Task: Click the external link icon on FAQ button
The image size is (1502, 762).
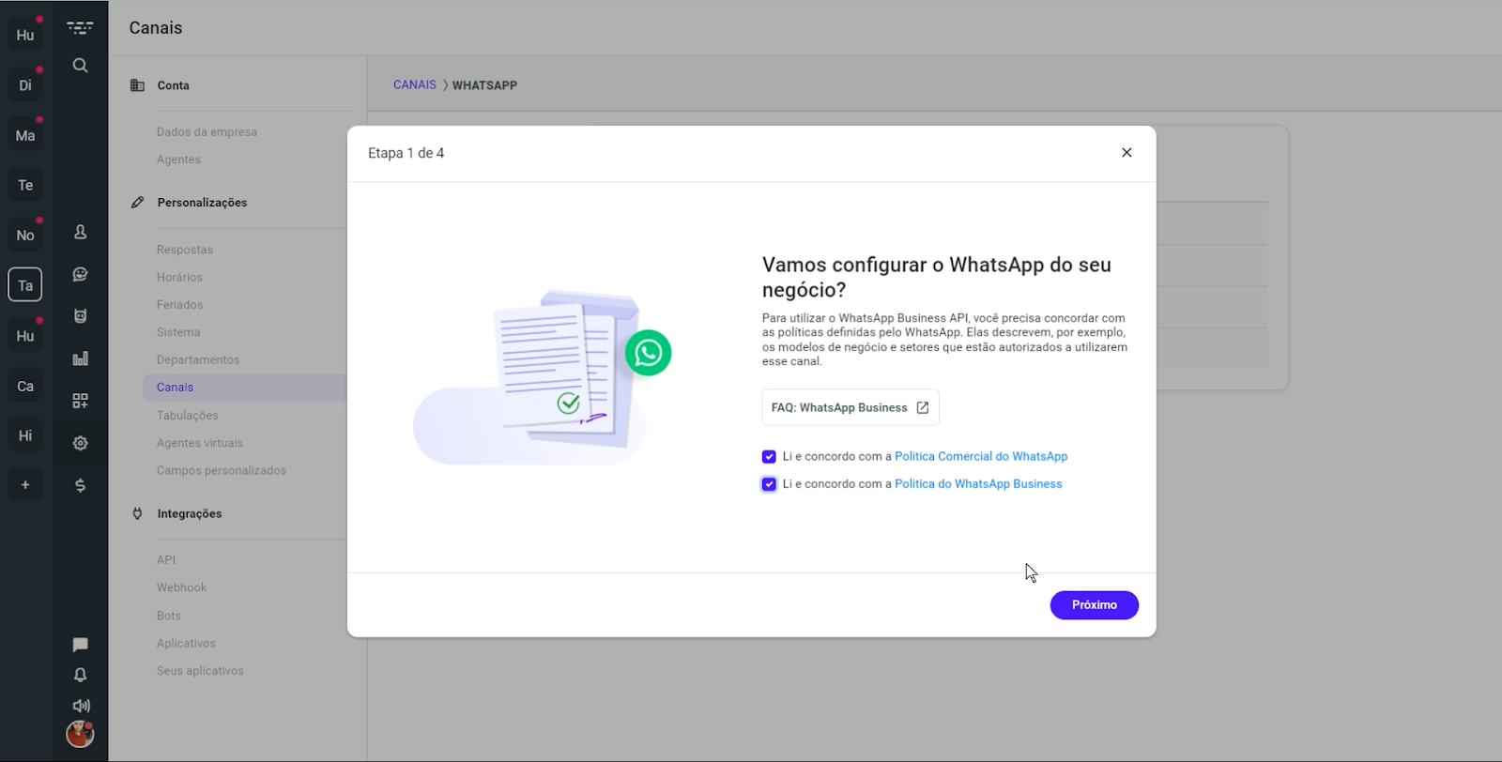Action: point(923,407)
